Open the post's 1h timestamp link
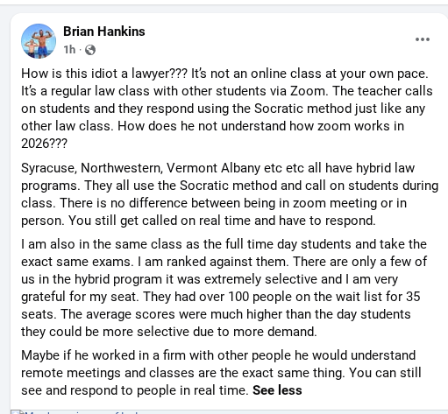Screen dimensions: 448x414 69,50
